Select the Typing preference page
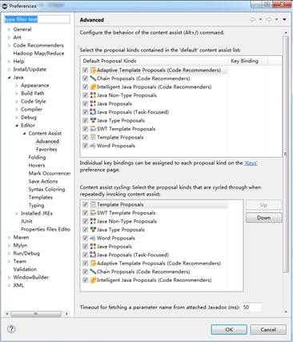Viewport: 293px width, 342px height. tap(36, 205)
